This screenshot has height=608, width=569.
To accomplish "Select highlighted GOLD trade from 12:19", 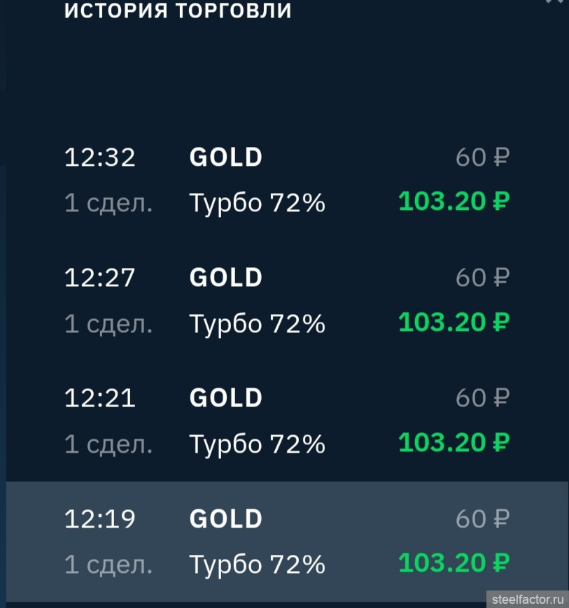I will (225, 518).
